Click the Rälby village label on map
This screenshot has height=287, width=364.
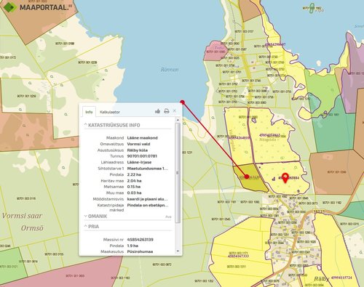point(322,279)
